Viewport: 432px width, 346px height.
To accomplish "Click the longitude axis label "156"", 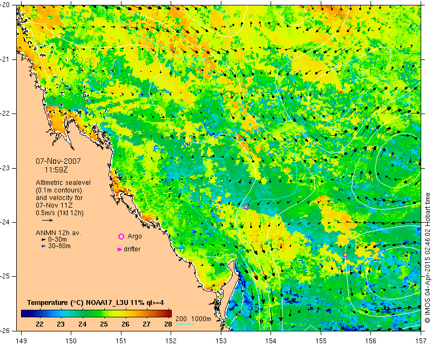I will [371, 341].
